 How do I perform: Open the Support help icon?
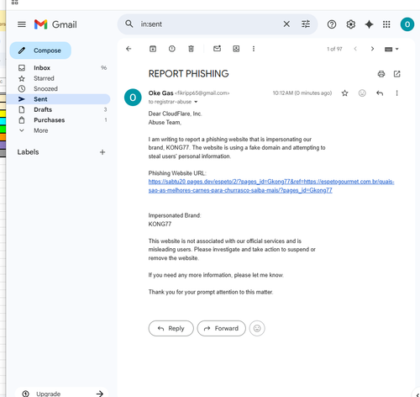tap(332, 24)
